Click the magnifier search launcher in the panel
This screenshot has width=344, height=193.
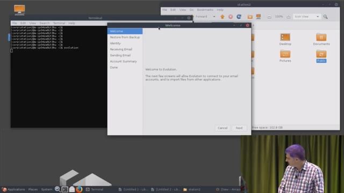(58, 189)
